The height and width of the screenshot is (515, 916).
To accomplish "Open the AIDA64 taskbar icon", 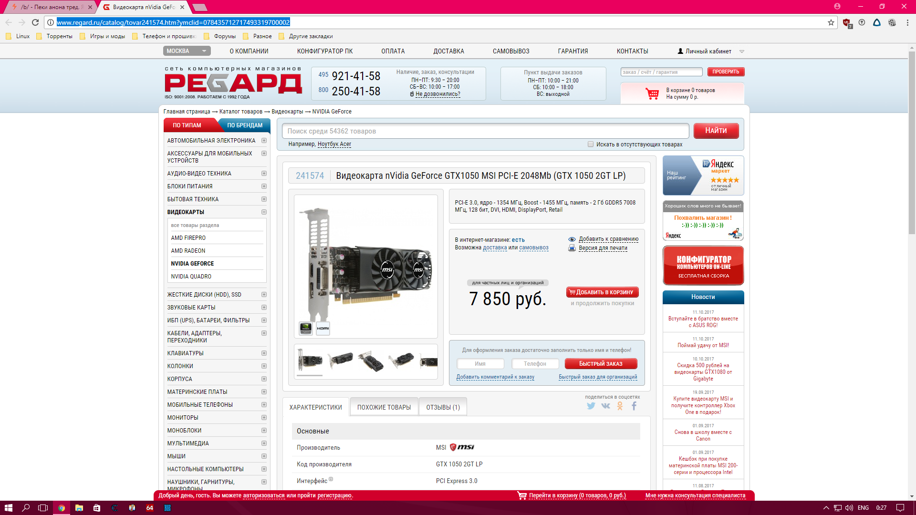I will click(x=150, y=508).
